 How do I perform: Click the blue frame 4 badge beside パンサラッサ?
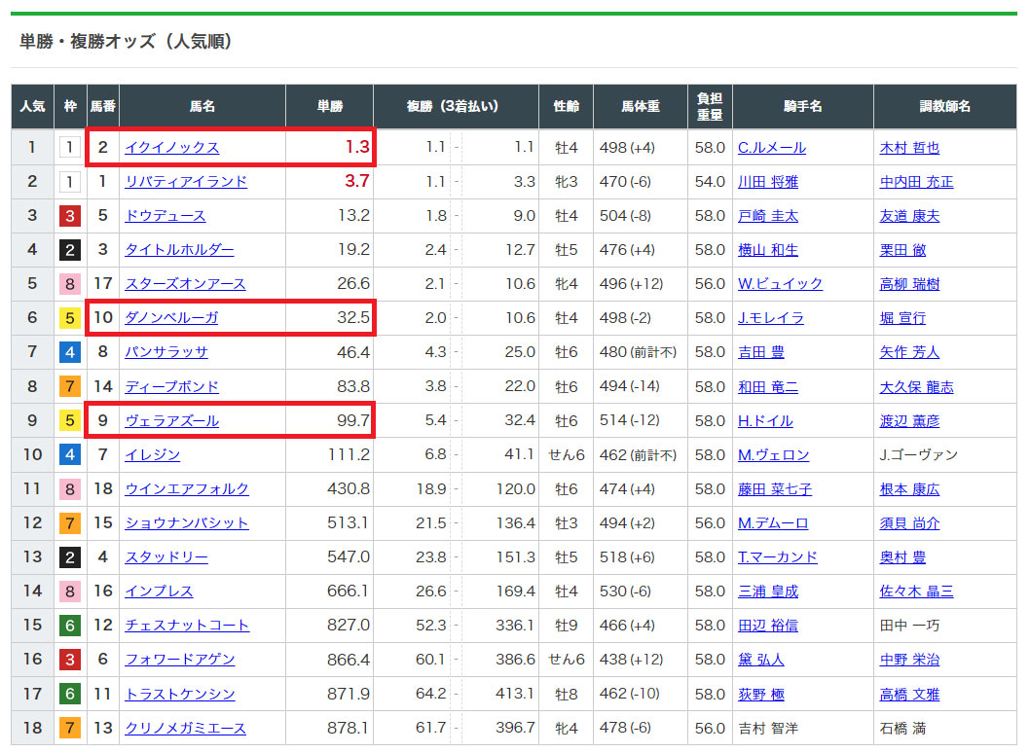(x=70, y=352)
